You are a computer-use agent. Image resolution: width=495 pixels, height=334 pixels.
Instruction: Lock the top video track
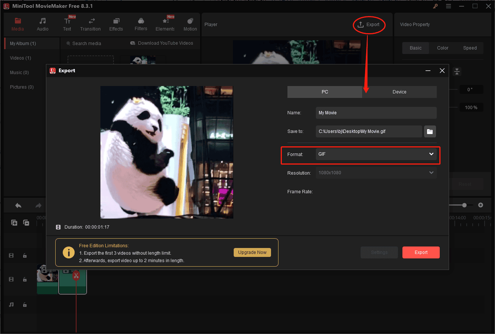point(25,255)
